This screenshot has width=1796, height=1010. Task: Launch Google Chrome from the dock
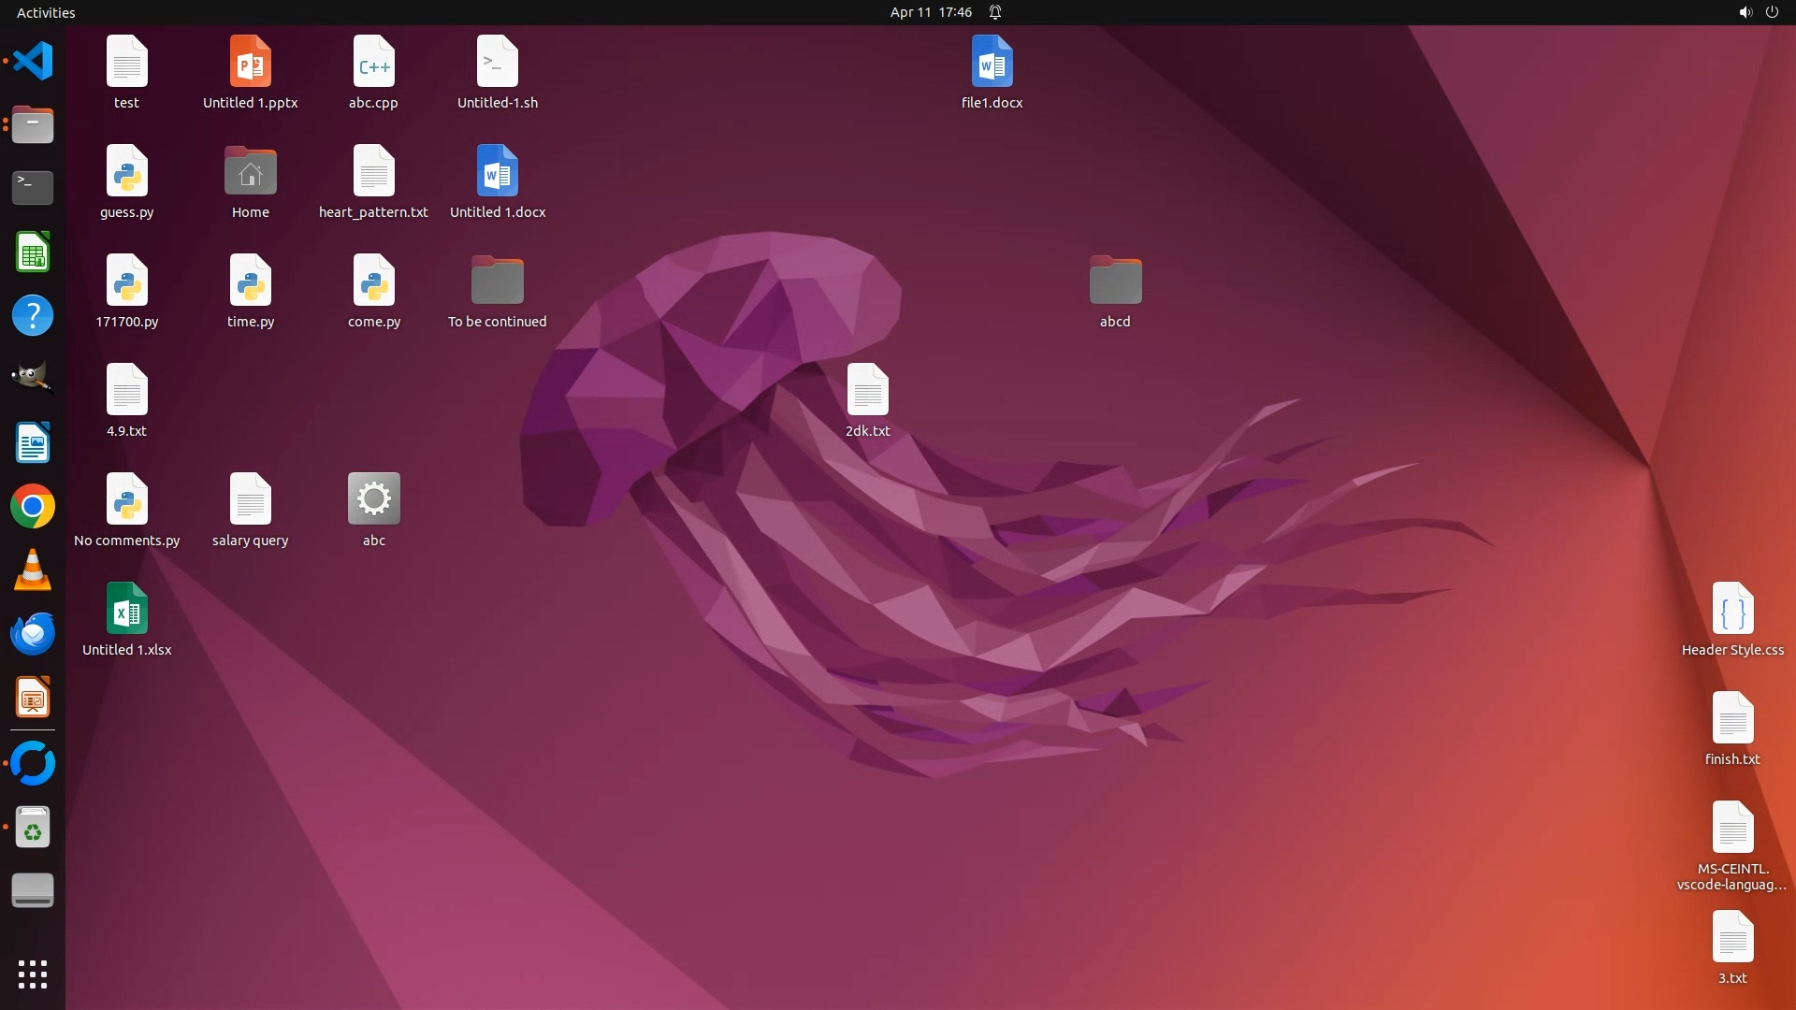pyautogui.click(x=33, y=507)
